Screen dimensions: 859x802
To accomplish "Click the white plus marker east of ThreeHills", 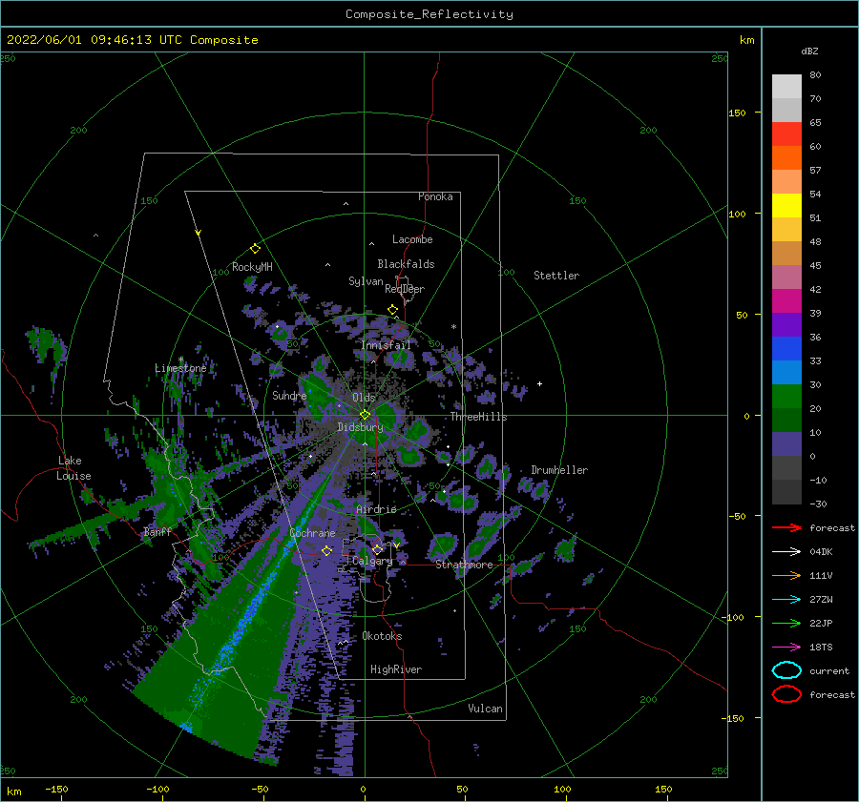I will (539, 383).
